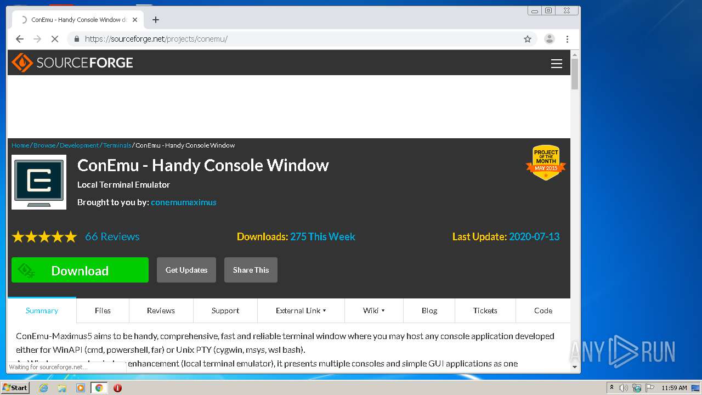Screen dimensions: 702x395
Task: Open the Chrome profile avatar icon
Action: click(x=549, y=39)
